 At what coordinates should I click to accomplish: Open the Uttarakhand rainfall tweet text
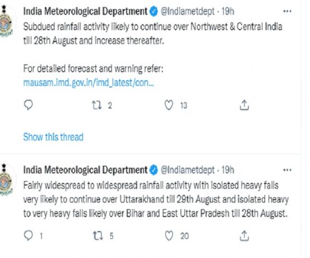[156, 199]
